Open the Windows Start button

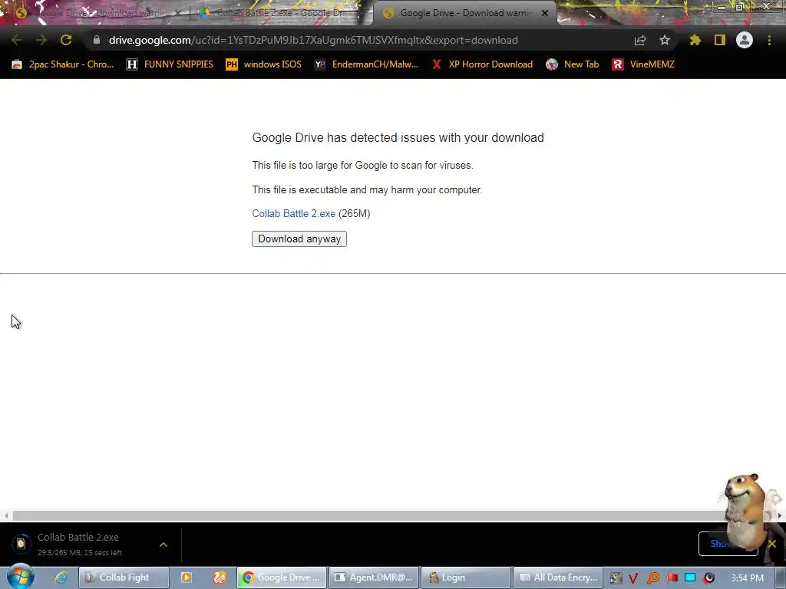[20, 577]
